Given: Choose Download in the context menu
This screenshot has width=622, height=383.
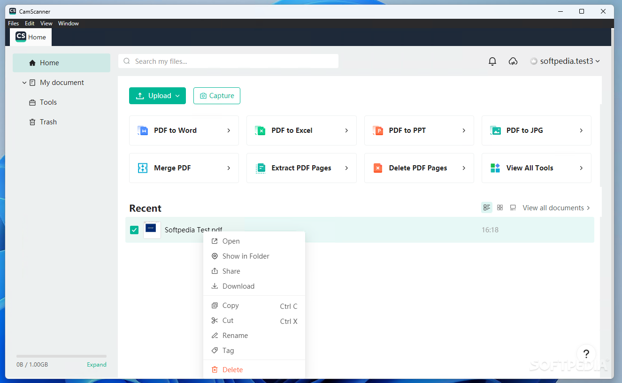Looking at the screenshot, I should click(x=254, y=286).
